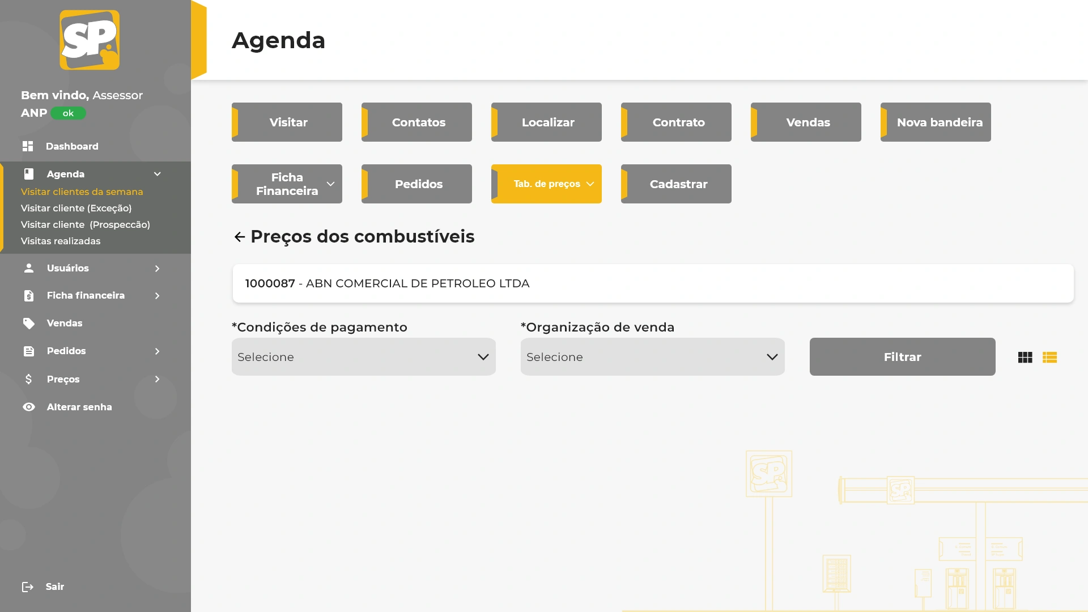Open the Organização de venda dropdown
This screenshot has height=612, width=1088.
pos(652,357)
